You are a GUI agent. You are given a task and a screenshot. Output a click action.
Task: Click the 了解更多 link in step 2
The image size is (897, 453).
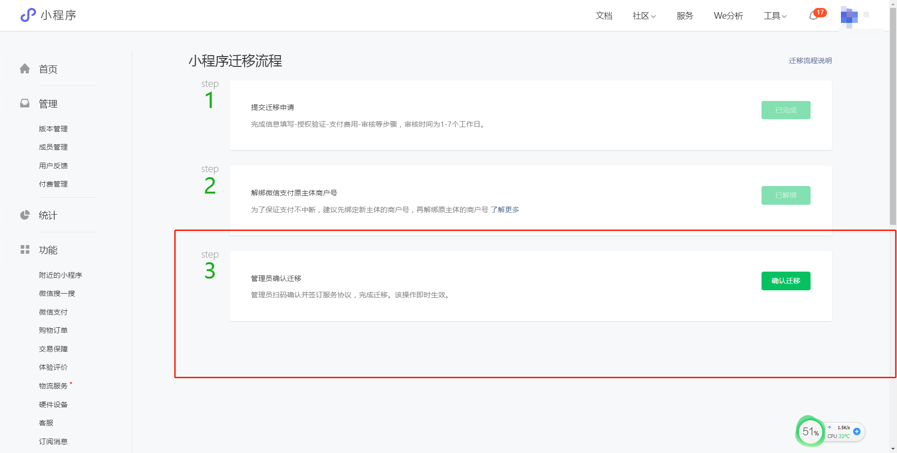coord(505,209)
